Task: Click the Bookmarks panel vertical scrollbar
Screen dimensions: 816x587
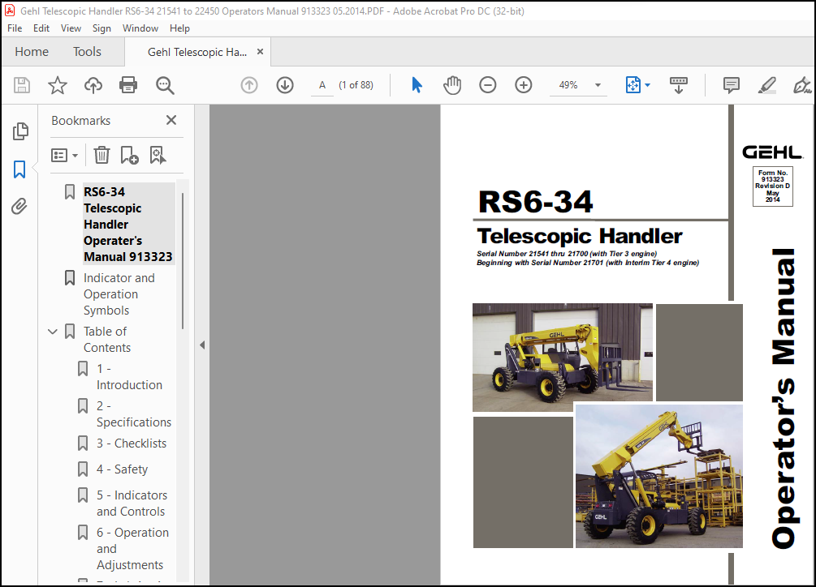Action: click(182, 261)
